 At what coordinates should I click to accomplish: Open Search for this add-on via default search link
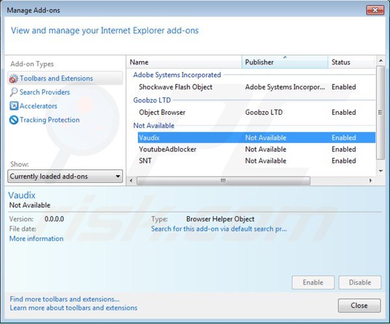[x=219, y=229]
